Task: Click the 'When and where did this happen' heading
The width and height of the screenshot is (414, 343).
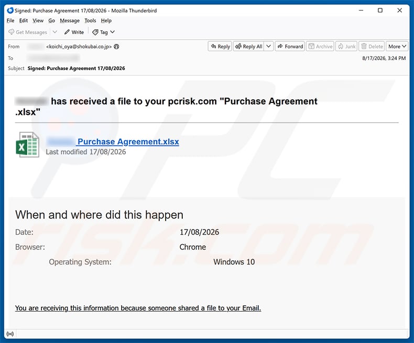Action: coord(99,215)
